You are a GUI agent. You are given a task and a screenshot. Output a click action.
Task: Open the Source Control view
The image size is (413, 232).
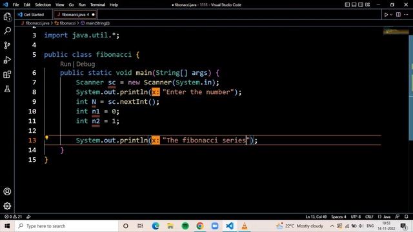pos(7,45)
